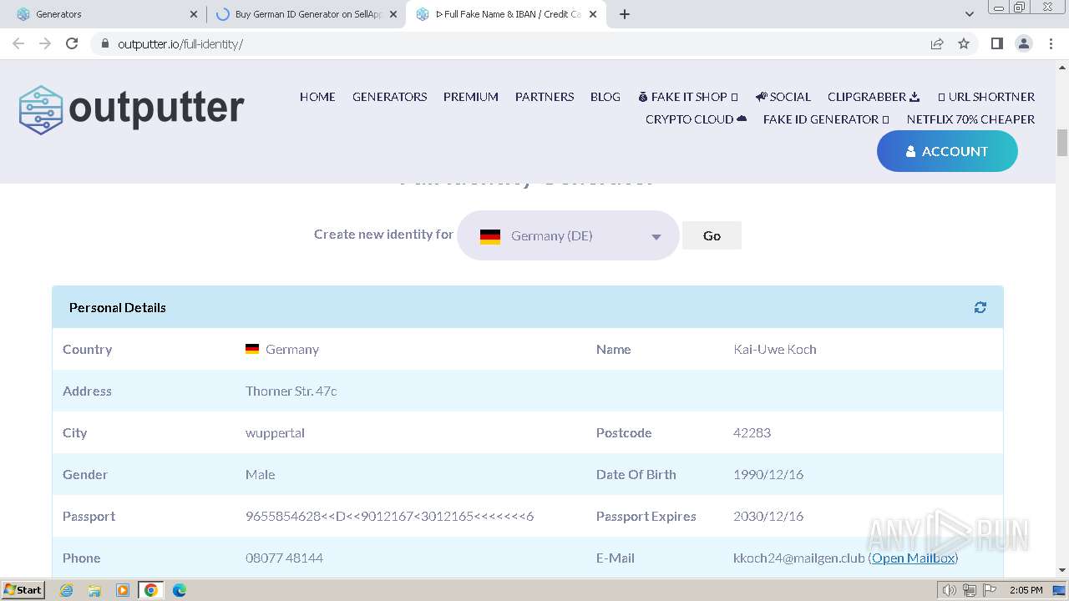Open the GENERATORS menu item
Screen dimensions: 1069x601
click(x=389, y=97)
